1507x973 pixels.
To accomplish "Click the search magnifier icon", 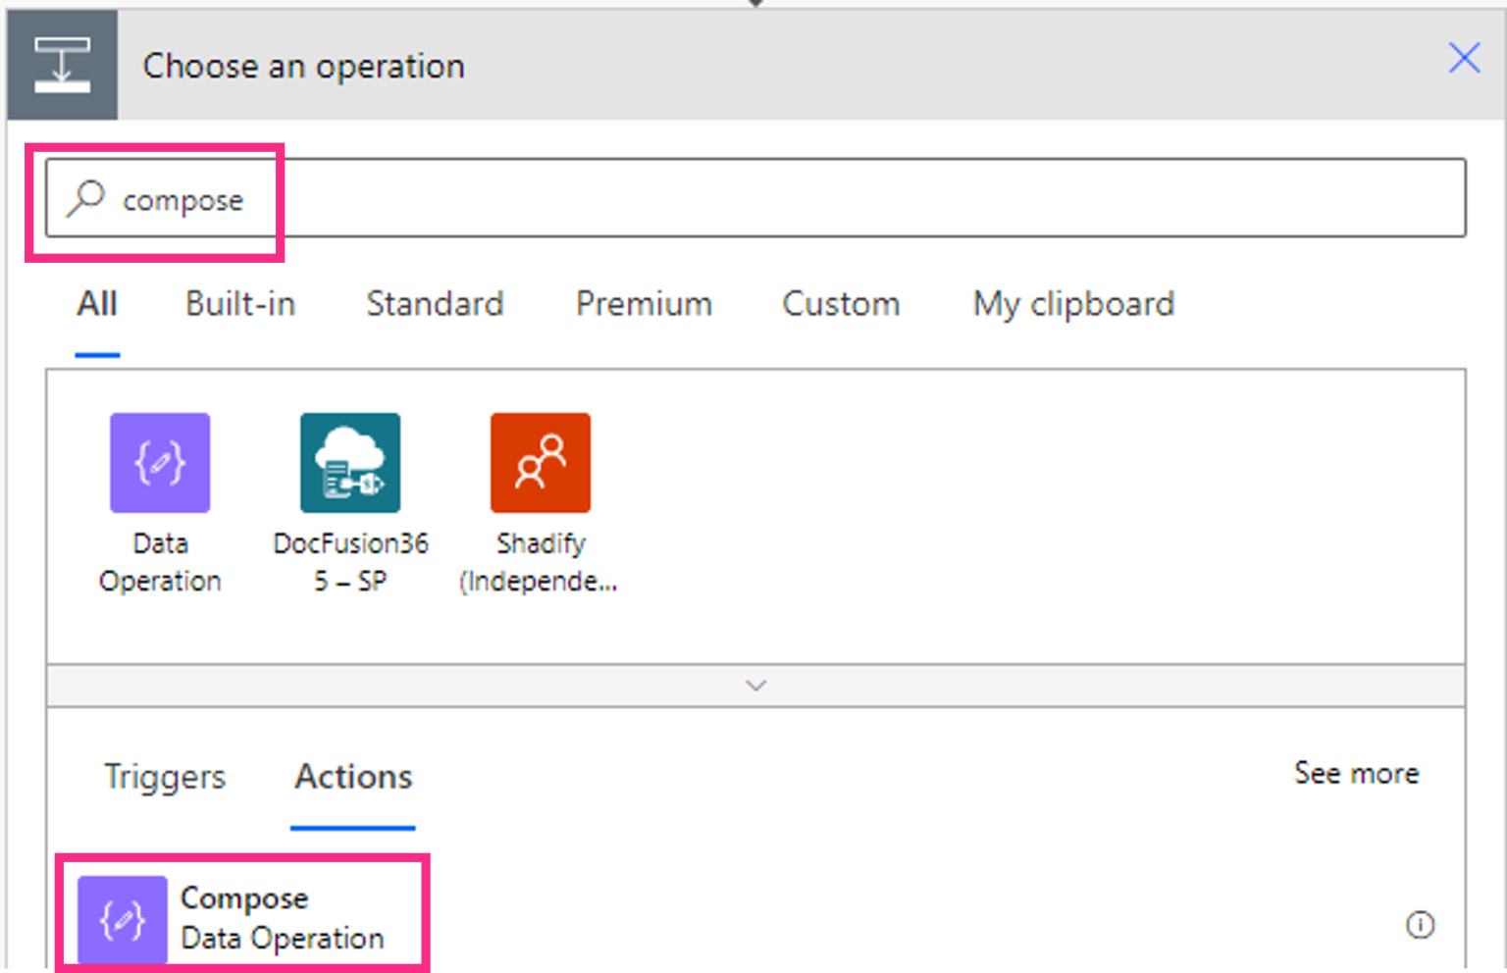I will click(x=86, y=197).
